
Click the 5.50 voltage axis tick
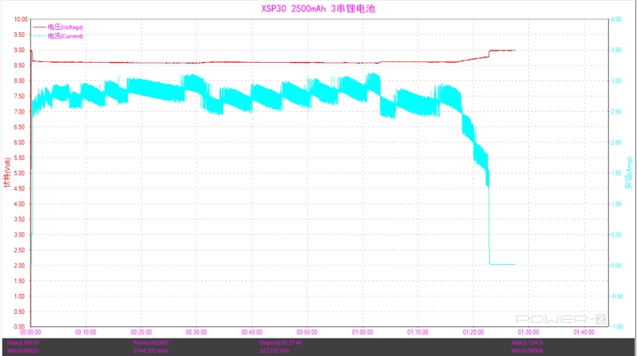coord(19,158)
